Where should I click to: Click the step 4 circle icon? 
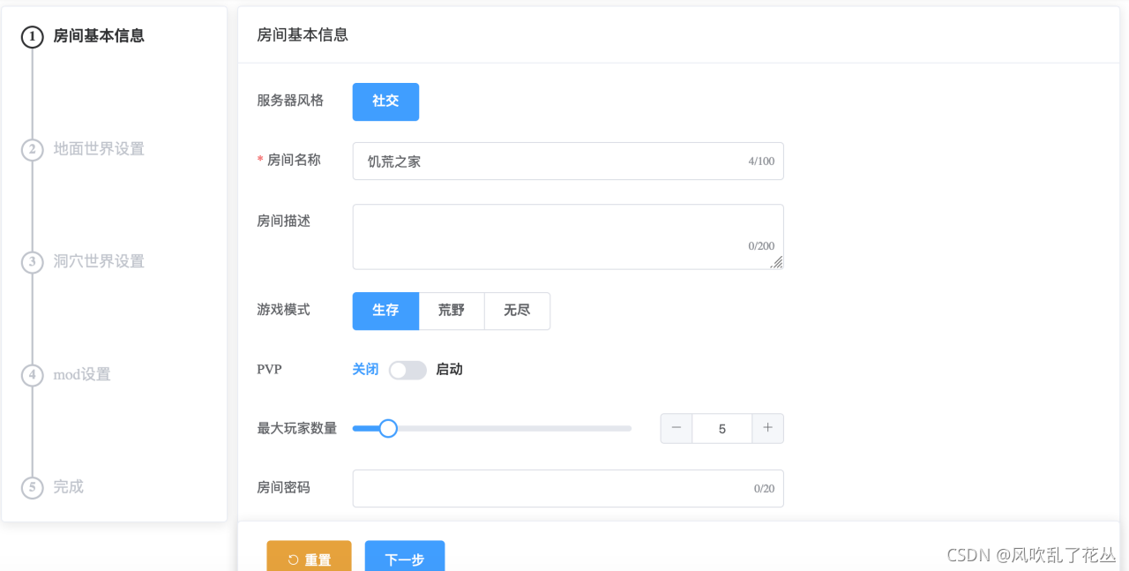(x=33, y=375)
